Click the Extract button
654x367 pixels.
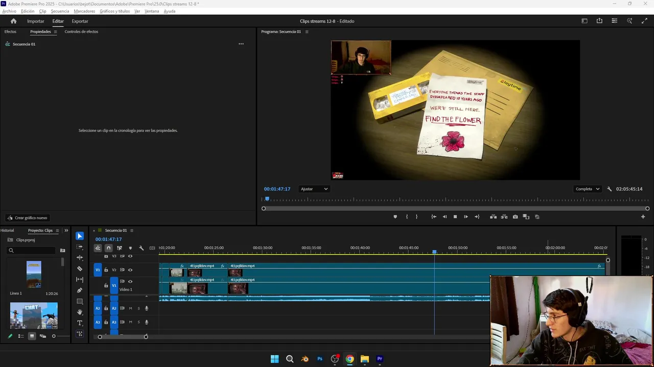504,217
